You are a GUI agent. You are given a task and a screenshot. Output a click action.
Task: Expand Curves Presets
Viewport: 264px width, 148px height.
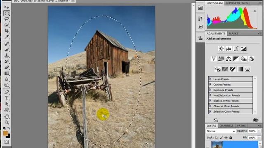(x=210, y=84)
